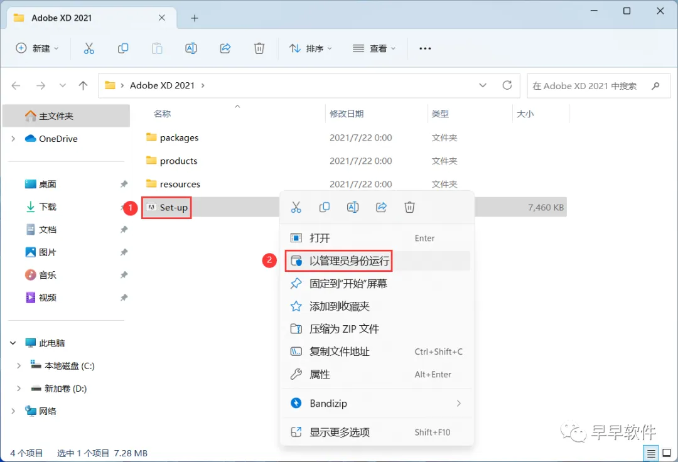Expand the address bar history dropdown
Viewport: 678px width, 462px height.
pos(483,85)
